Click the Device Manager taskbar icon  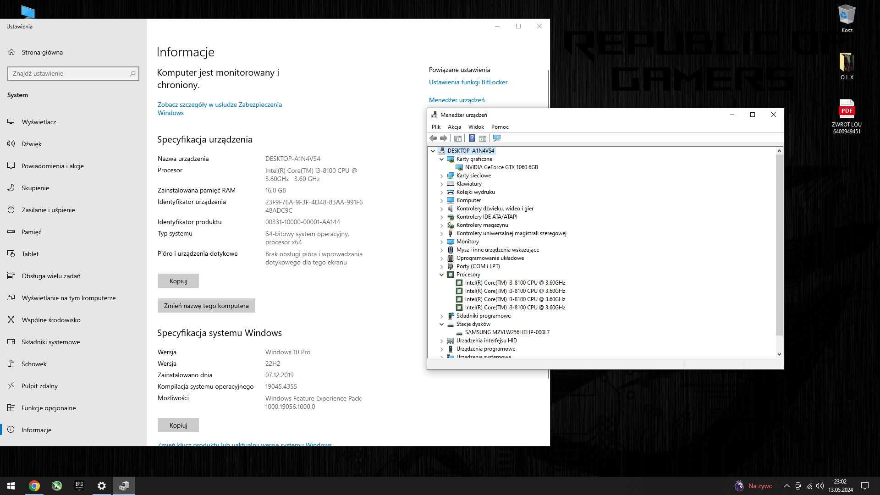tap(124, 486)
